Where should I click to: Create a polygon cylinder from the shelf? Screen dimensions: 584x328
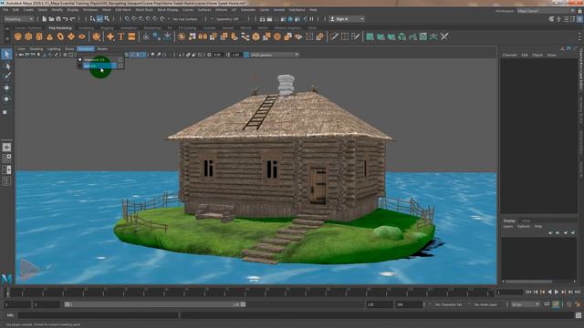tap(39, 36)
